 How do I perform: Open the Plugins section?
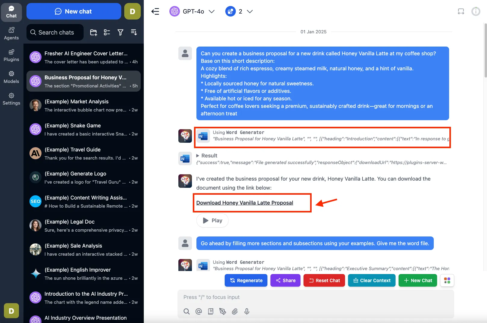click(x=11, y=56)
